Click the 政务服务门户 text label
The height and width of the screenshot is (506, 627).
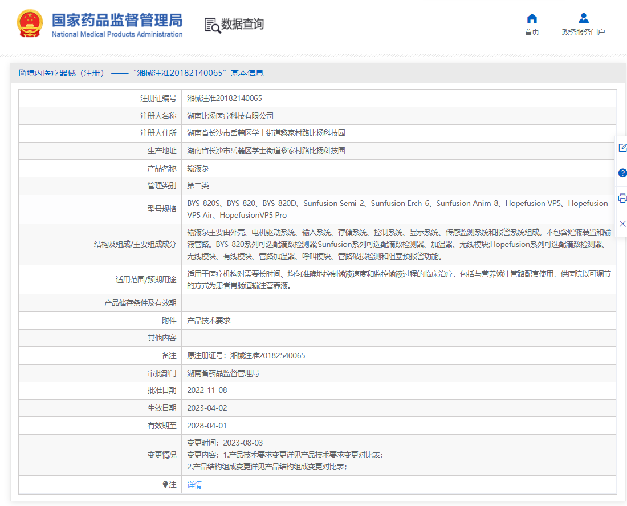[584, 32]
